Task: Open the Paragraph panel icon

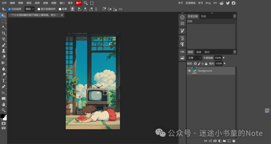Action: 182,44
